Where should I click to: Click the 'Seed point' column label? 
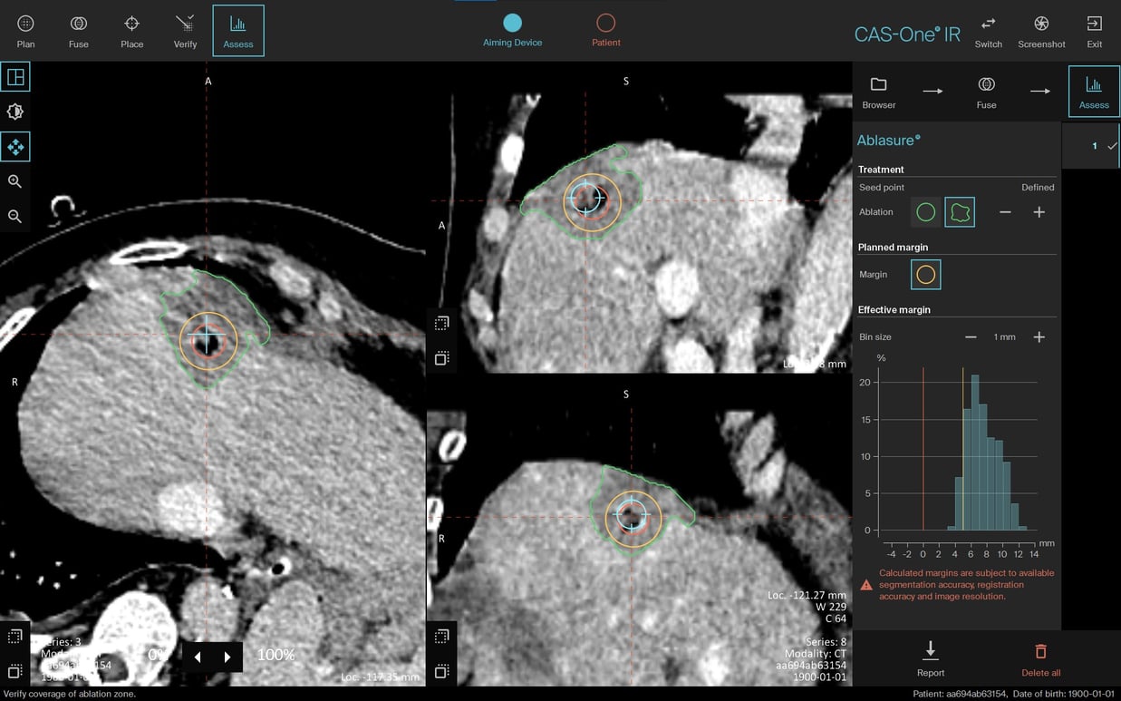pyautogui.click(x=882, y=188)
